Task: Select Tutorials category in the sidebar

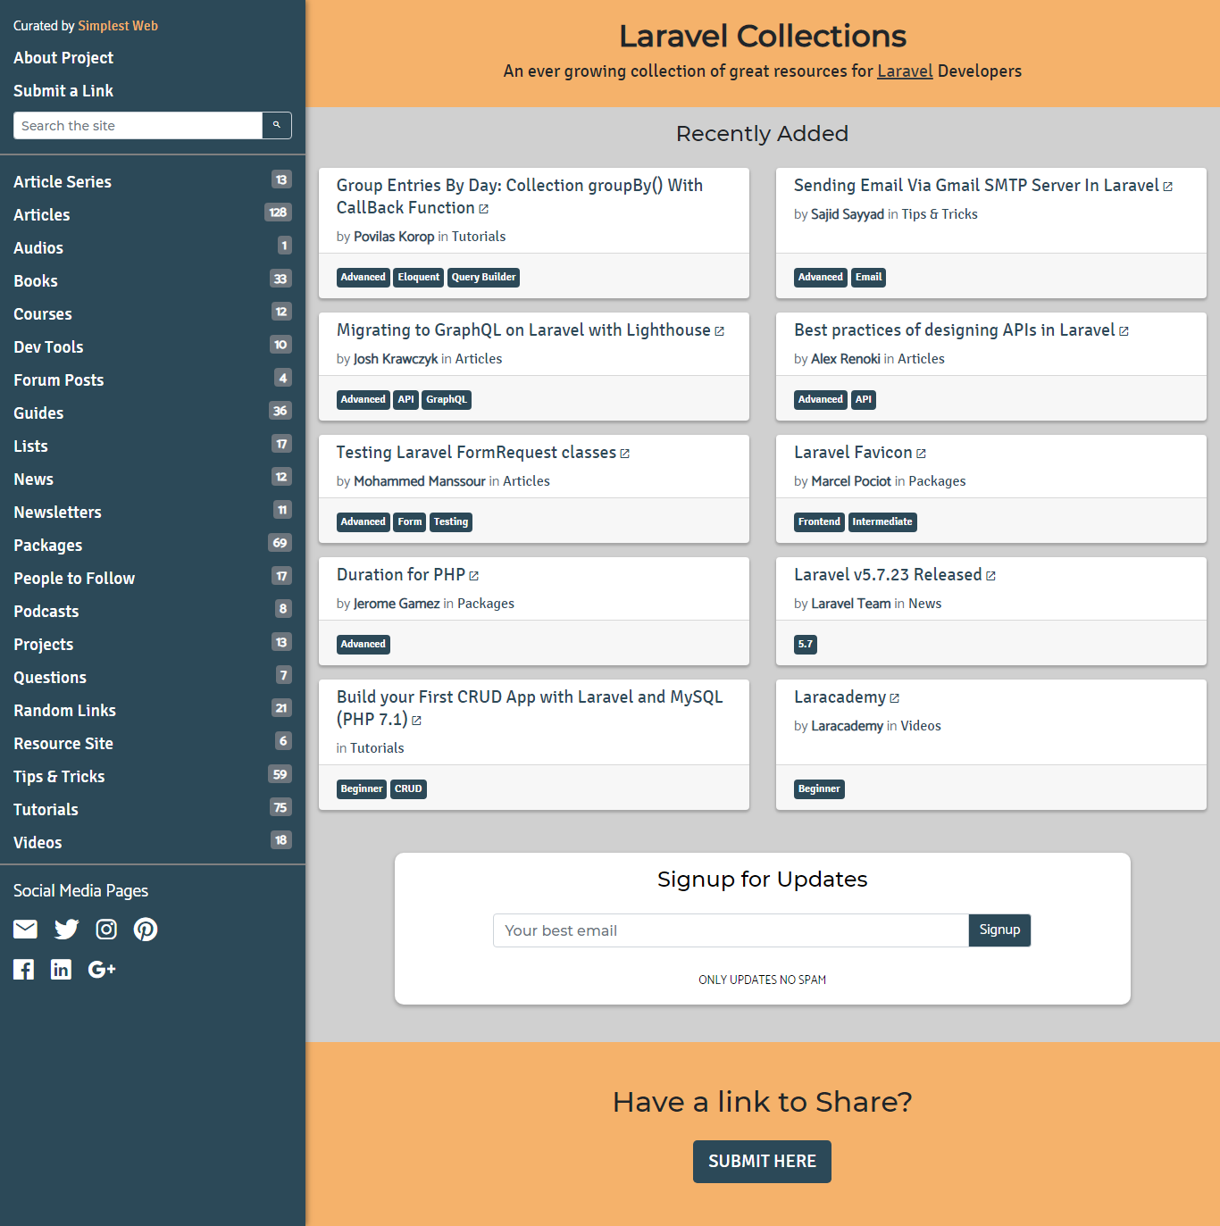Action: 45,809
